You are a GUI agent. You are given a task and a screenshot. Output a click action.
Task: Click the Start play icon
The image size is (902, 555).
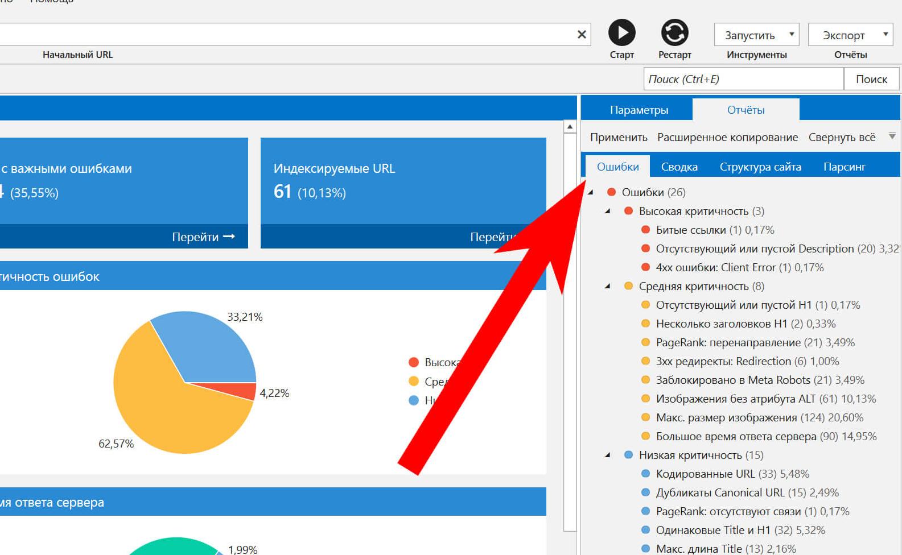pos(621,33)
